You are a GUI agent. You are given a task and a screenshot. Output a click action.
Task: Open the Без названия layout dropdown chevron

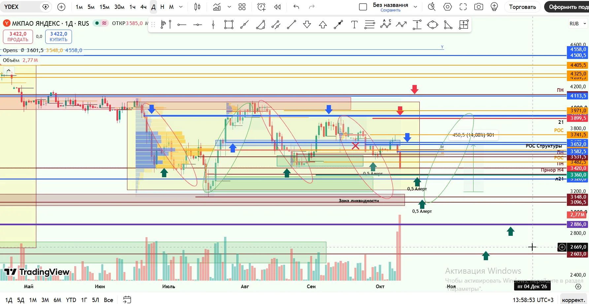tap(415, 7)
